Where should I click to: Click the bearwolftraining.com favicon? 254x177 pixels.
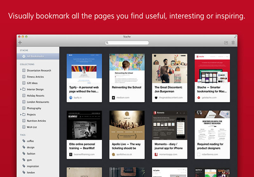click(x=71, y=154)
